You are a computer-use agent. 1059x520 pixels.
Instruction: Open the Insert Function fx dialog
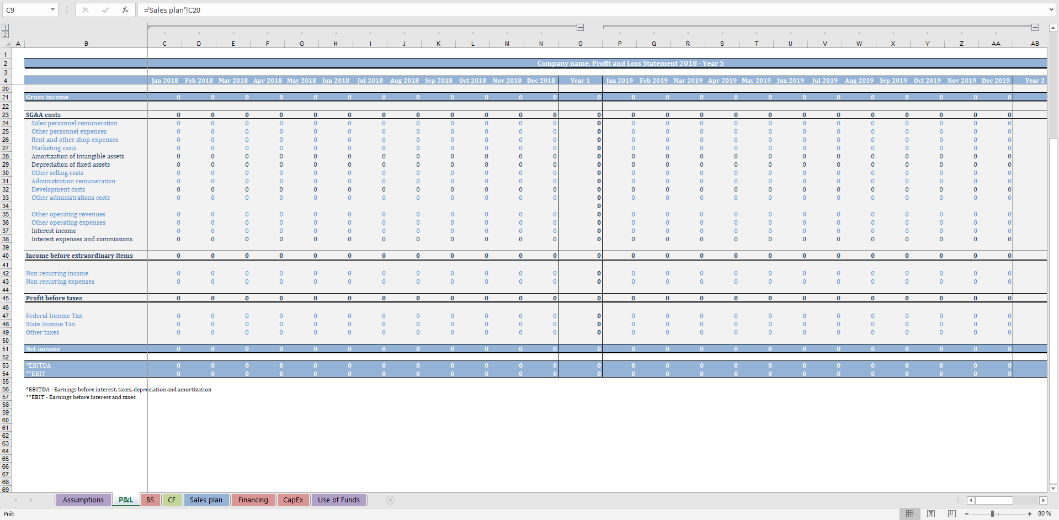point(125,10)
